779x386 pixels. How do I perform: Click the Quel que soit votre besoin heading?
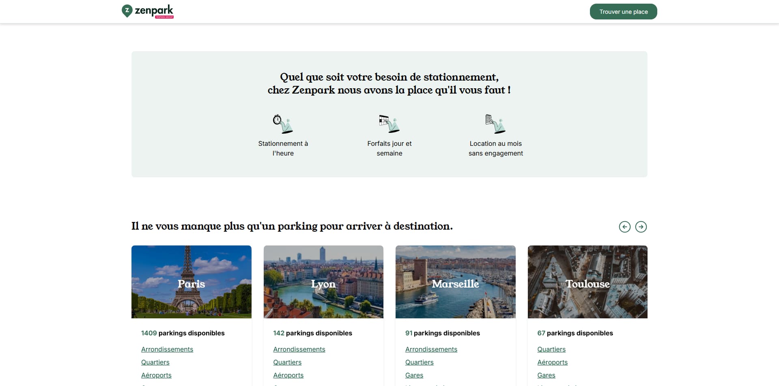(389, 83)
